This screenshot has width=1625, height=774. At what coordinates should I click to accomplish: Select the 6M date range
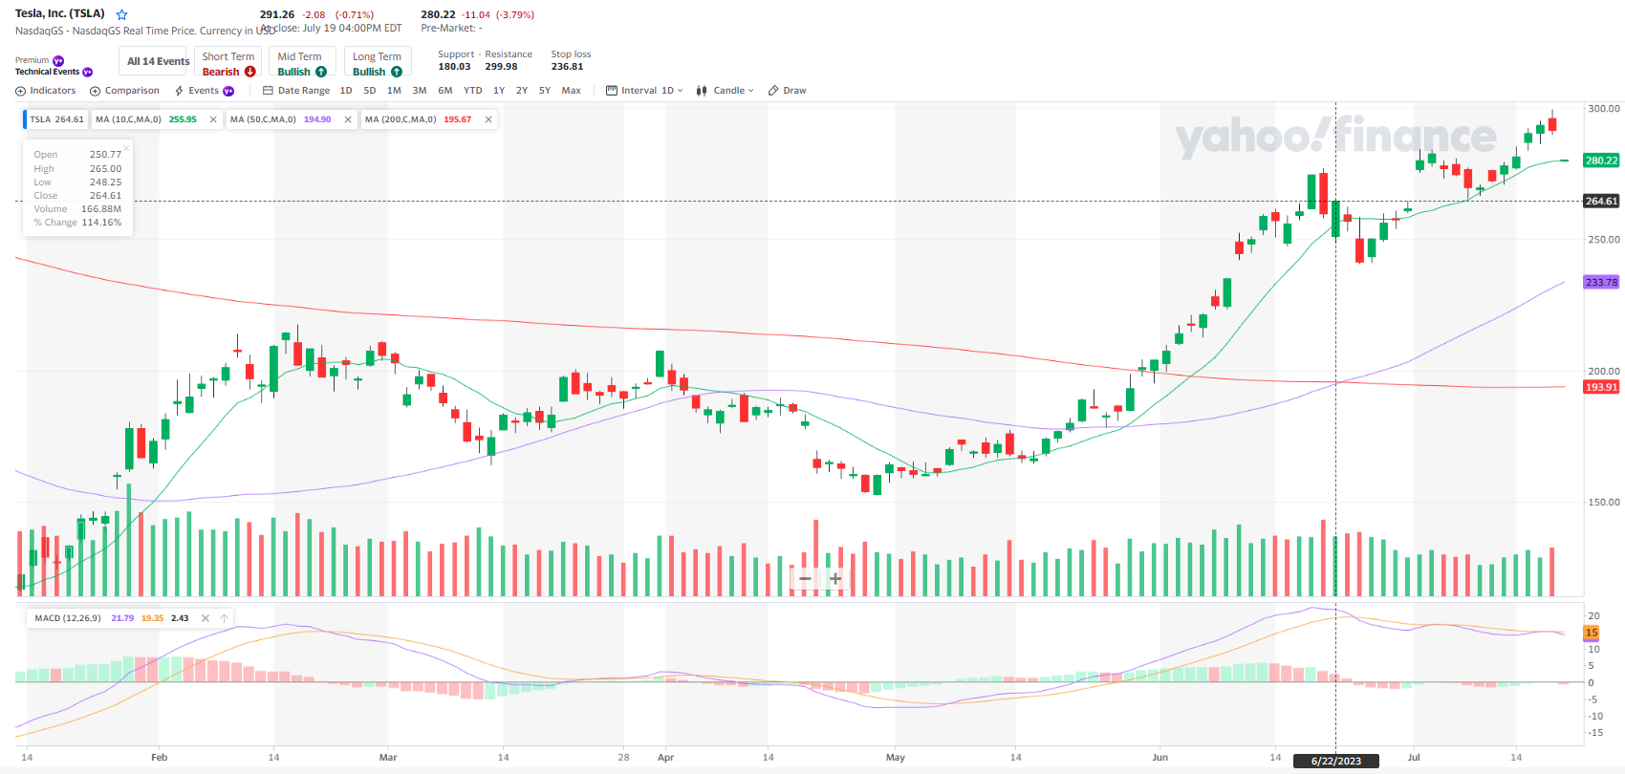pyautogui.click(x=445, y=91)
